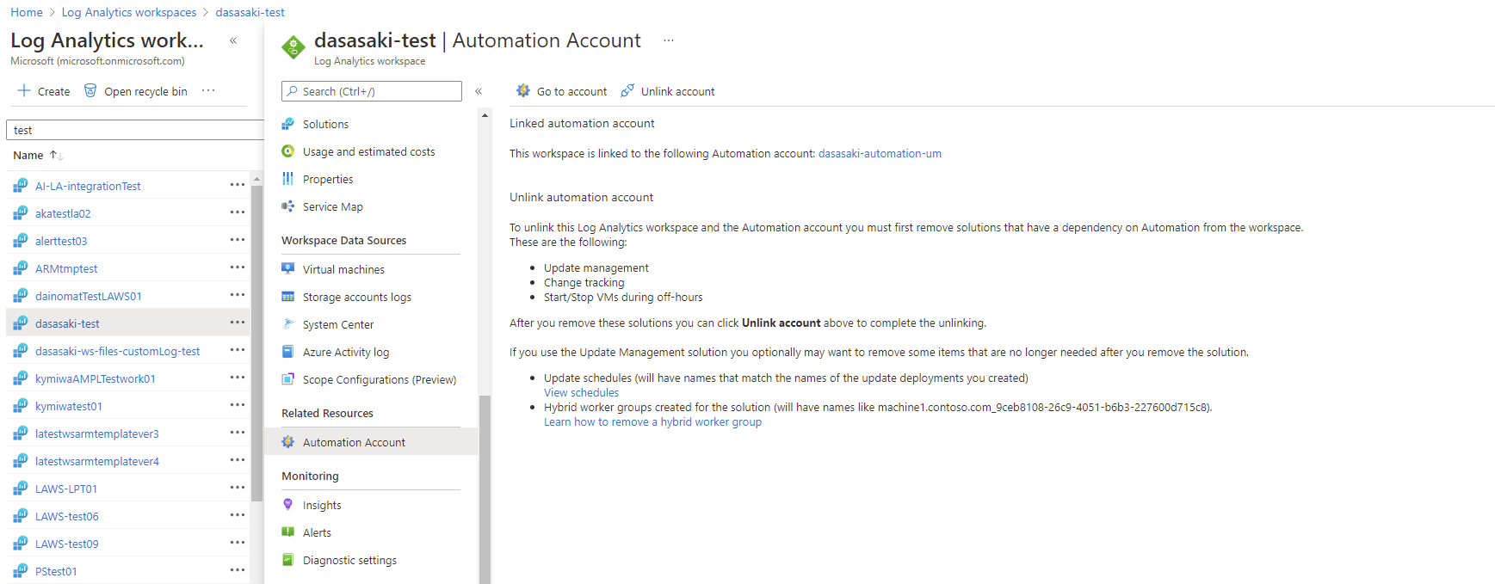Open the dainomatTestLAWS01 workspace
The image size is (1495, 584).
[89, 296]
